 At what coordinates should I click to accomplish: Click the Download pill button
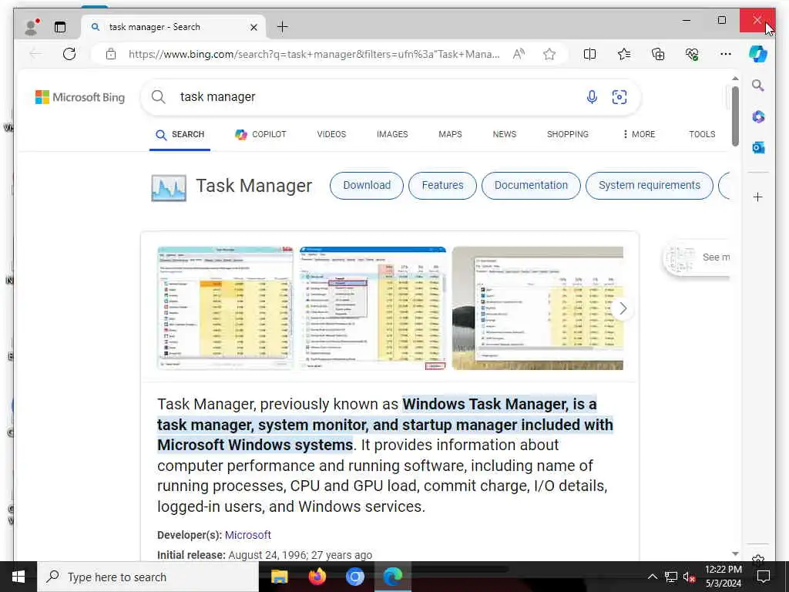coord(367,185)
